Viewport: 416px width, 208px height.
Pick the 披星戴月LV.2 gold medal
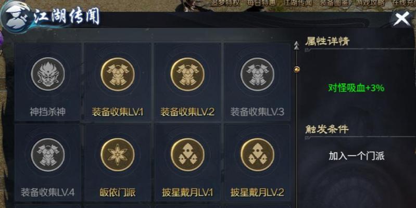click(x=257, y=155)
